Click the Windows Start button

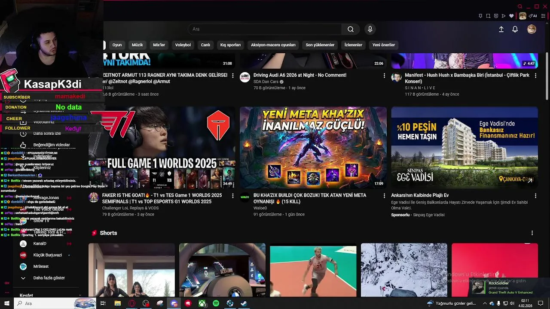(7, 303)
